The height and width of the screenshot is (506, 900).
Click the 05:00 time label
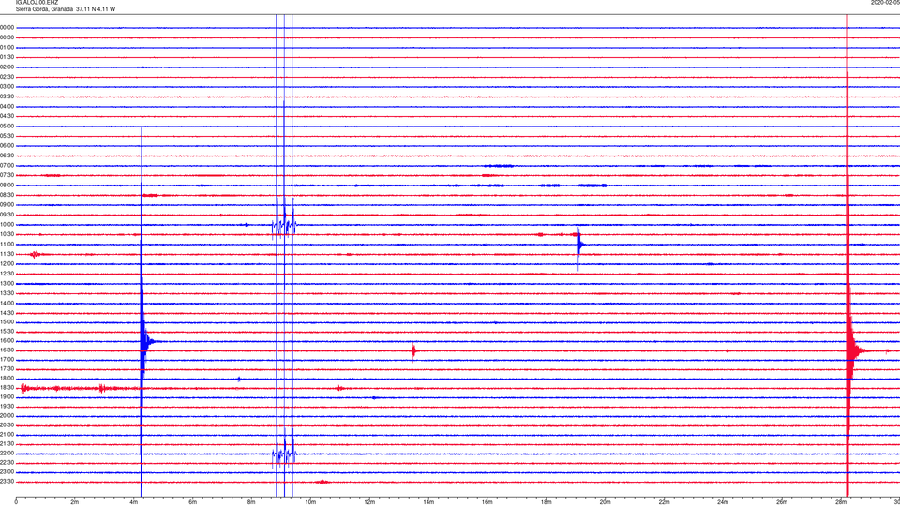(x=7, y=126)
